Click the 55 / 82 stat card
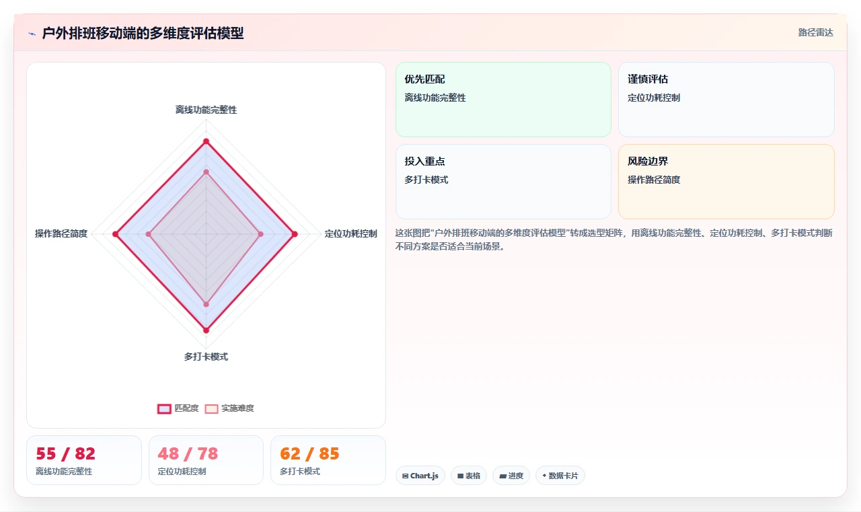Screen dimensions: 861x512 (x=84, y=460)
